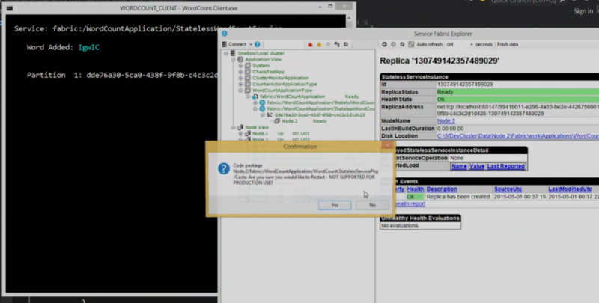Viewport: 599px width, 303px height.
Task: Expand the CounterActorApplicationType tree node
Action: 240,84
